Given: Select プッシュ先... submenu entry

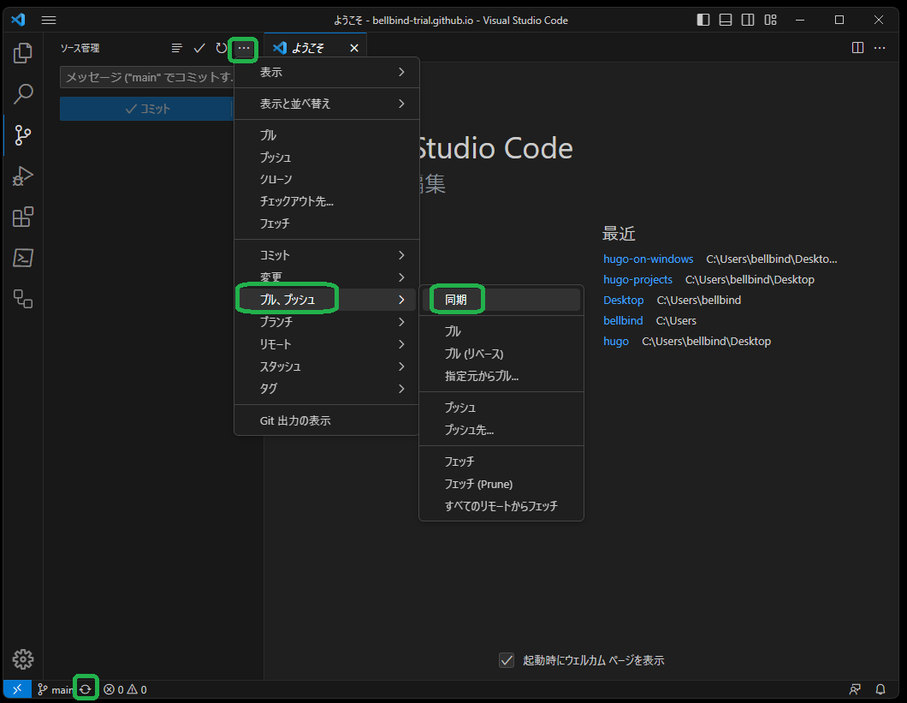Looking at the screenshot, I should (501, 430).
